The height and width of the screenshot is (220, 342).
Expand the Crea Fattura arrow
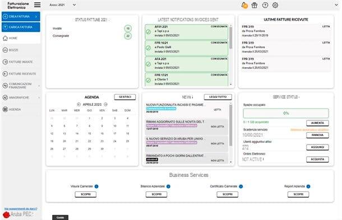coord(36,17)
